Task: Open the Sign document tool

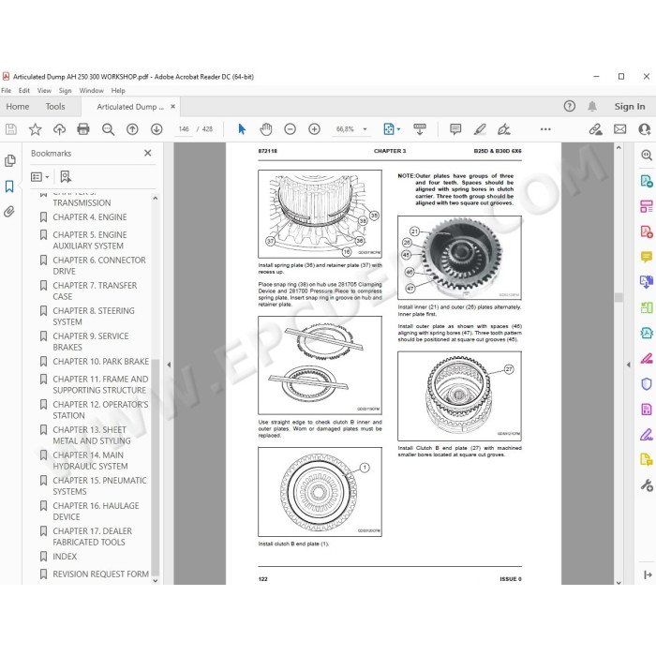Action: (x=504, y=129)
